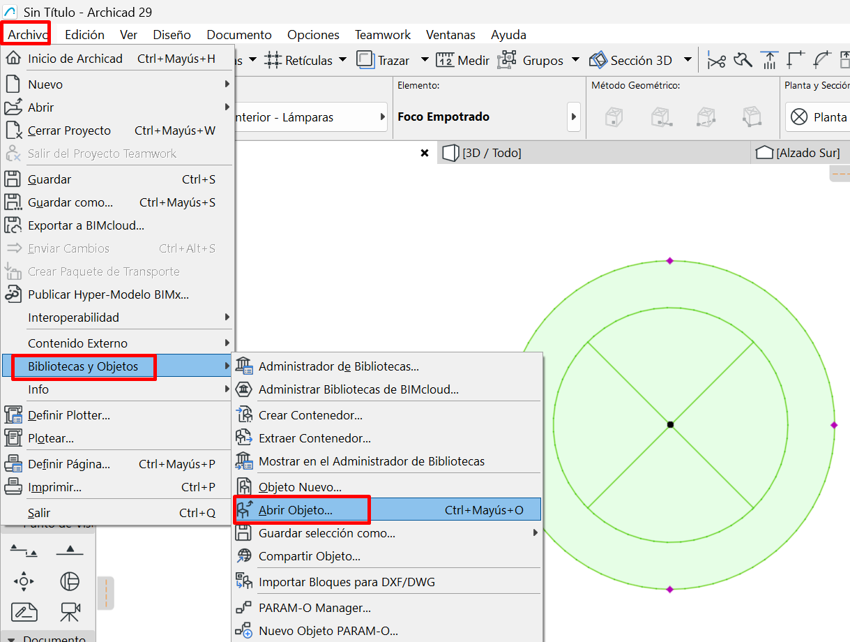Click the Trazar icon in toolbar

click(365, 60)
